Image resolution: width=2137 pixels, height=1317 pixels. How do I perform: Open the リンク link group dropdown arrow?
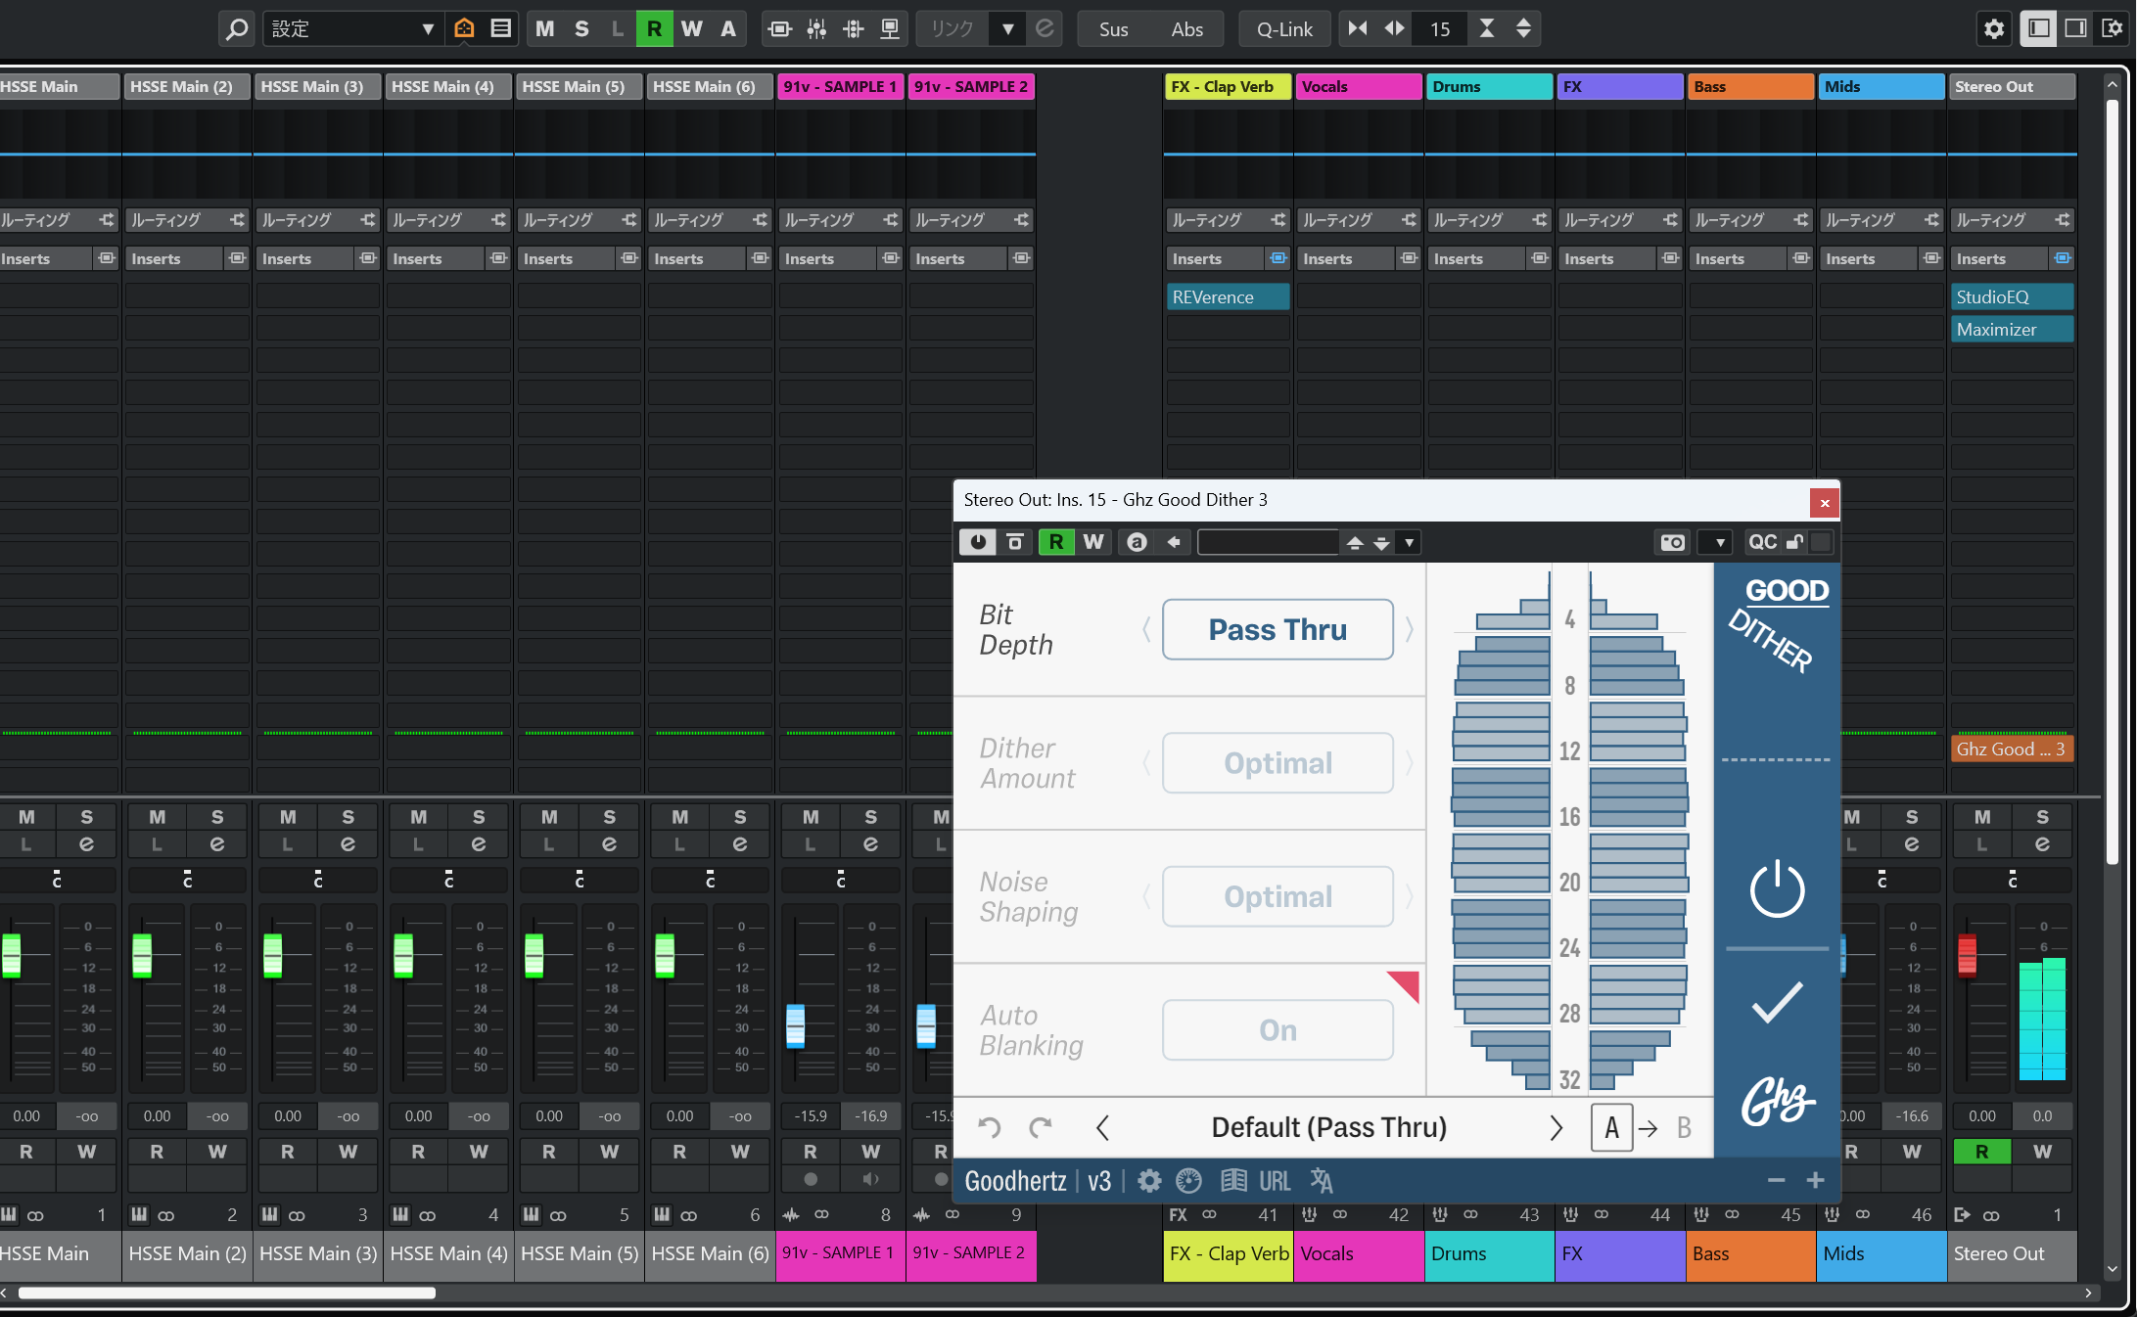[x=1007, y=29]
